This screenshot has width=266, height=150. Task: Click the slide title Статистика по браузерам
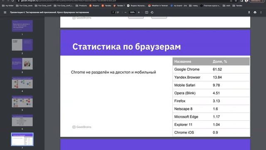(126, 47)
